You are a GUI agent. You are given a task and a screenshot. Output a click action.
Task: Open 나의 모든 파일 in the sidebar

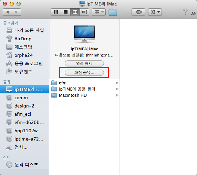pos(24,30)
